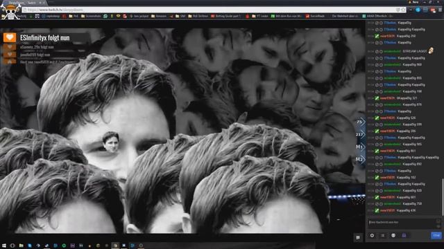
Task: Open the Amazon bookmark folder
Action: 159,17
